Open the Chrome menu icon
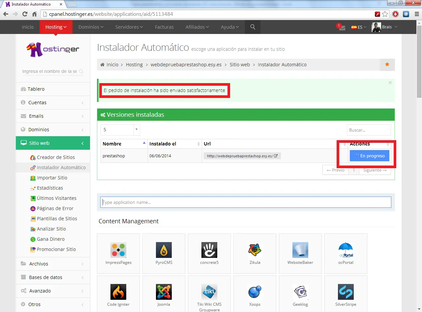The height and width of the screenshot is (312, 422). [x=416, y=14]
